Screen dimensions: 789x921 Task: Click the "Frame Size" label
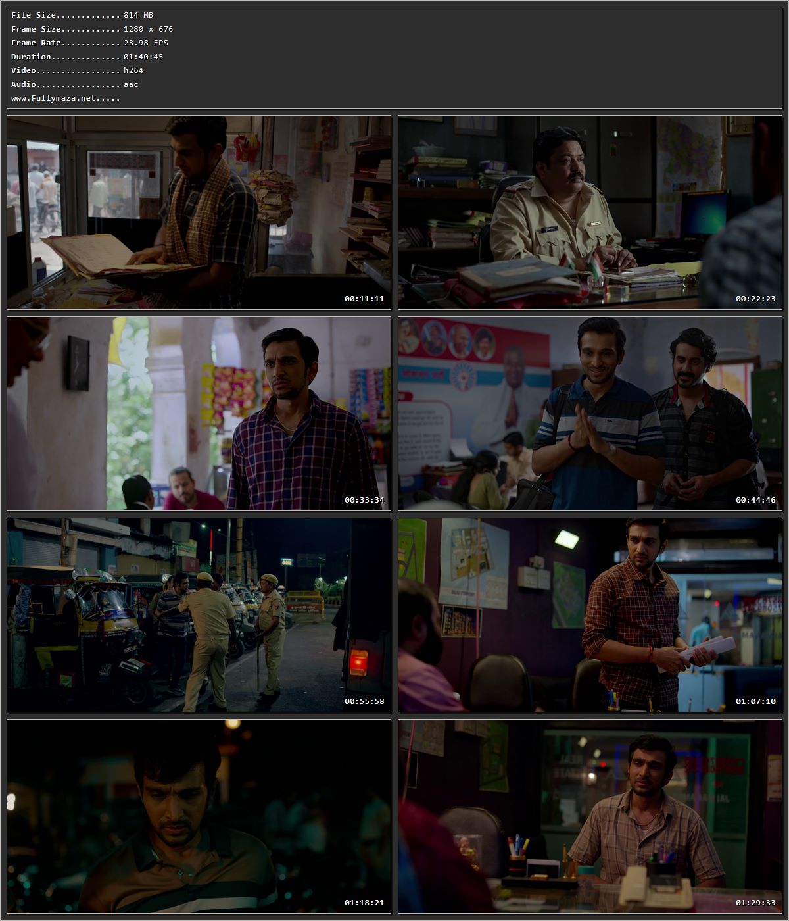36,29
